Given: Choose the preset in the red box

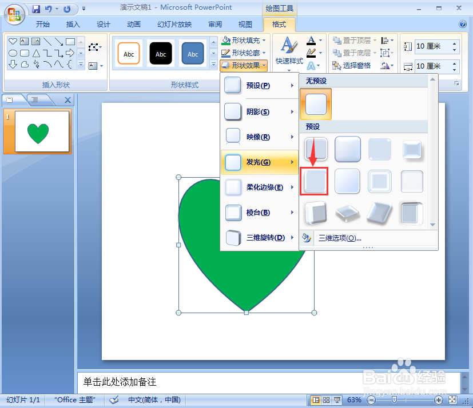Looking at the screenshot, I should pyautogui.click(x=314, y=181).
